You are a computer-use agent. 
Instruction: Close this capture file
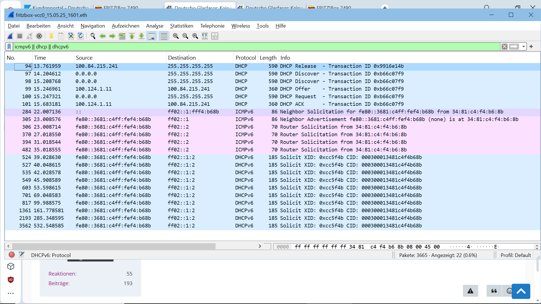[71, 36]
